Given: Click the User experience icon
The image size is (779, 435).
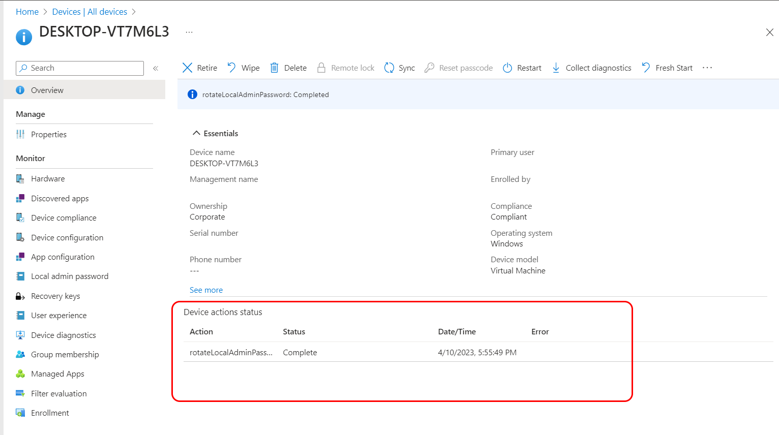Looking at the screenshot, I should 20,315.
